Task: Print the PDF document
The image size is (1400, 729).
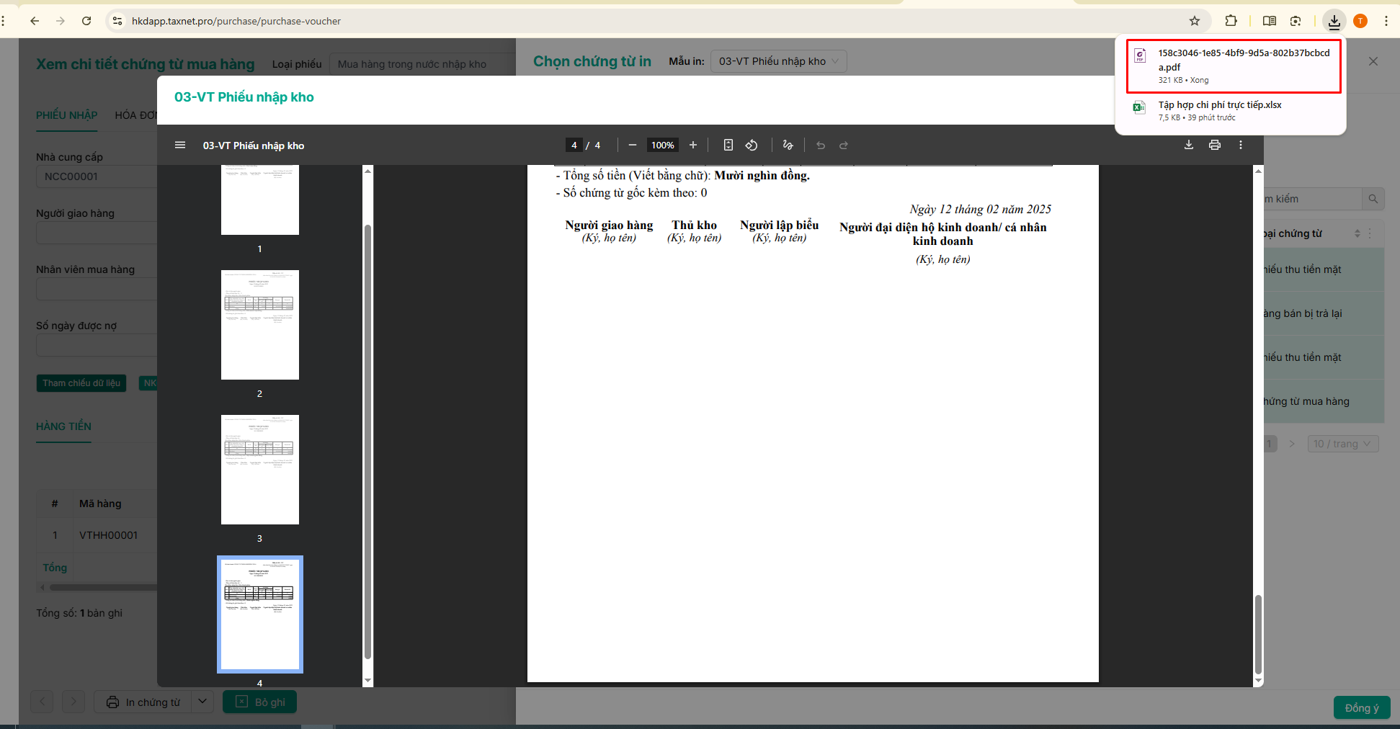Action: (x=1215, y=145)
